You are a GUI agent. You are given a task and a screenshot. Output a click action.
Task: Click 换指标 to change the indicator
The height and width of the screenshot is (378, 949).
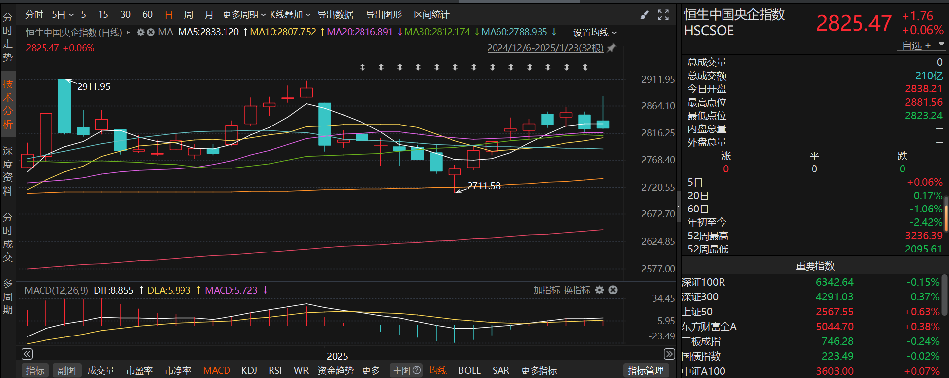tap(577, 290)
